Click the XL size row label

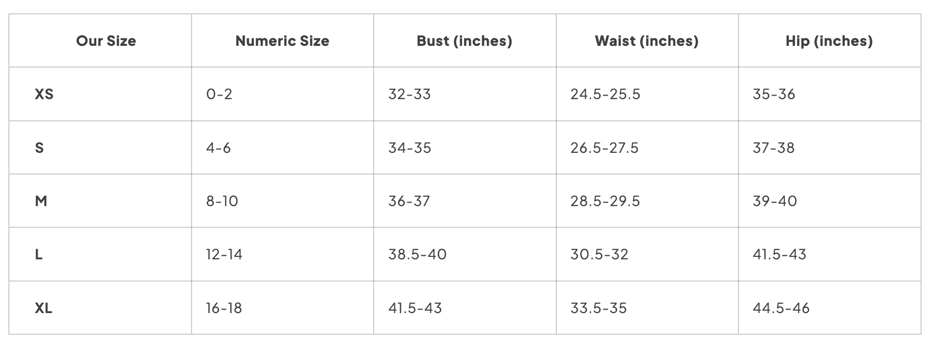point(44,308)
